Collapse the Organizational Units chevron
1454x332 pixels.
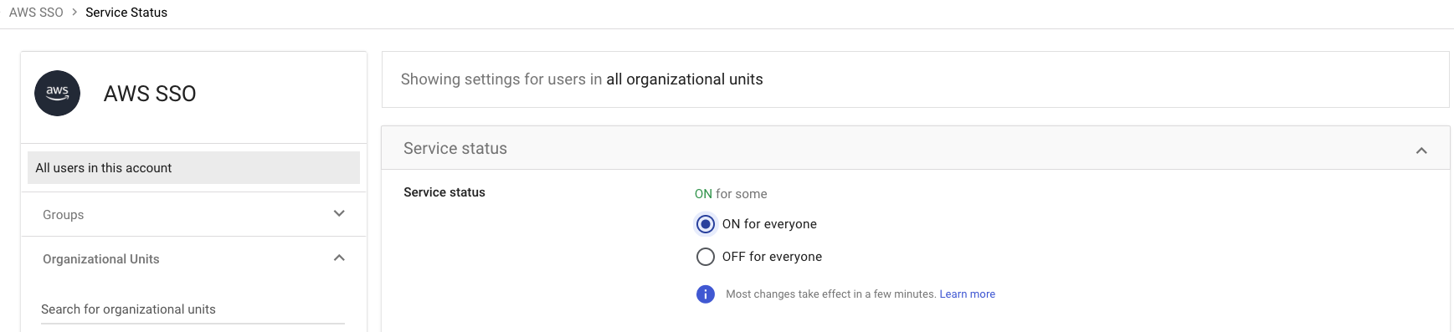pyautogui.click(x=339, y=258)
